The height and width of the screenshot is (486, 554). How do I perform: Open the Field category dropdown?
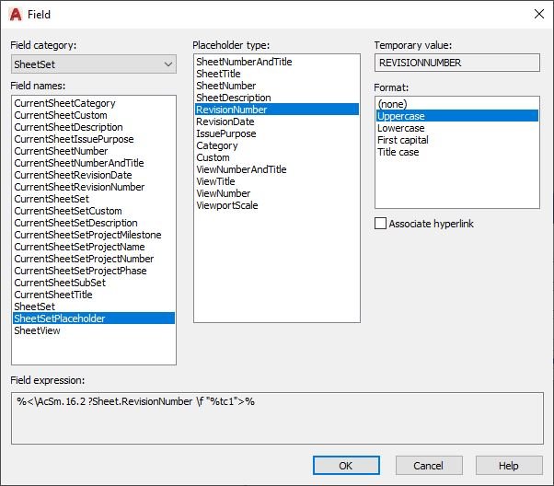[94, 64]
